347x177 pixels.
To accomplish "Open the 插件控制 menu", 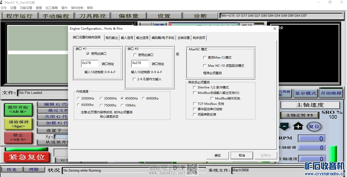I will coord(77,8).
